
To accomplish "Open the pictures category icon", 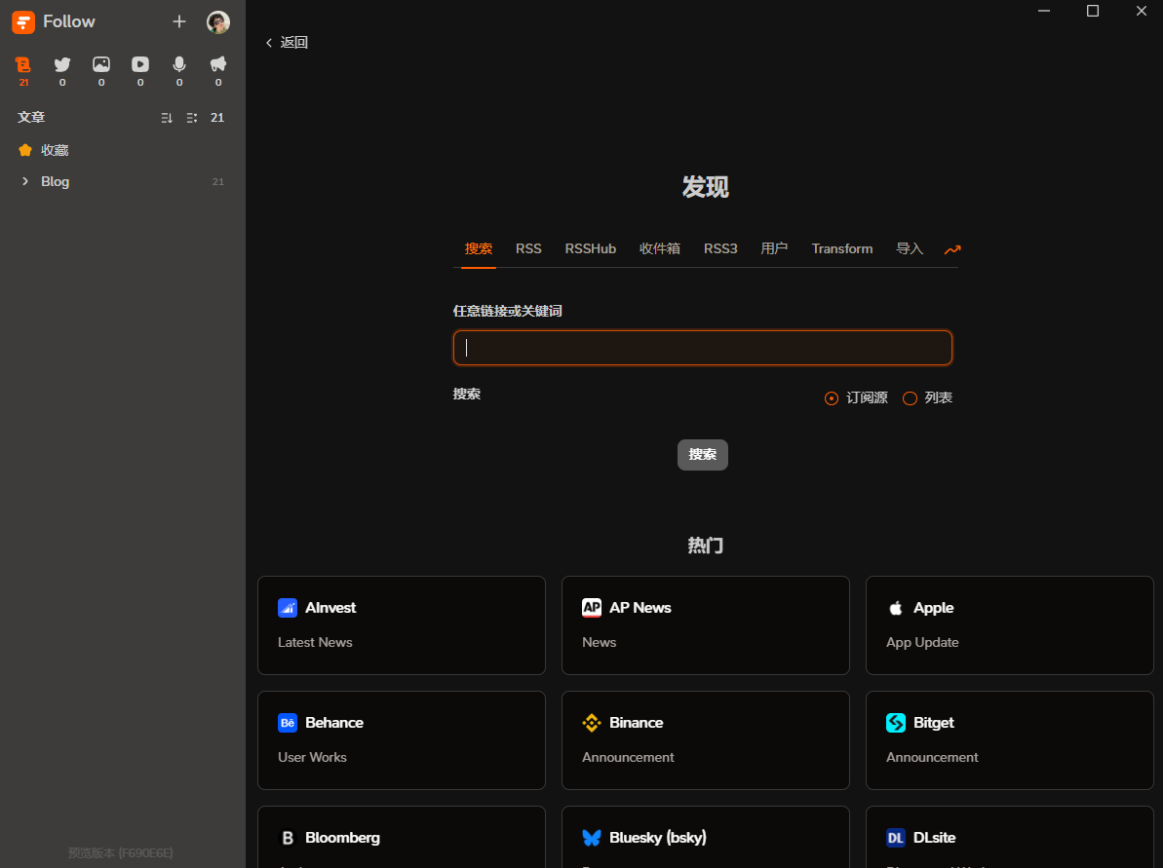I will click(x=100, y=64).
